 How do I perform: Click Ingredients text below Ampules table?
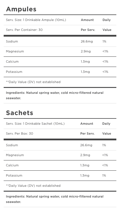pos(55,95)
